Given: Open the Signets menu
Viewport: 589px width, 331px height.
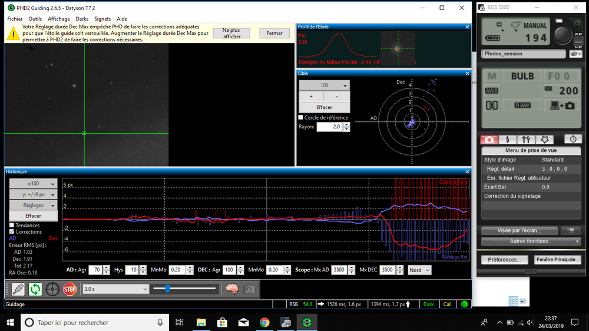Looking at the screenshot, I should click(102, 19).
